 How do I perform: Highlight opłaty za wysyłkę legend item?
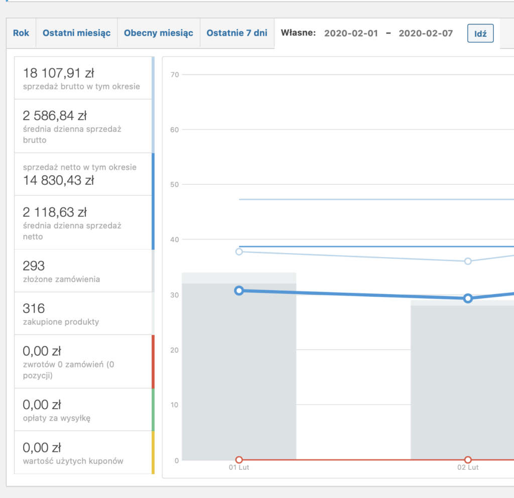pyautogui.click(x=84, y=410)
